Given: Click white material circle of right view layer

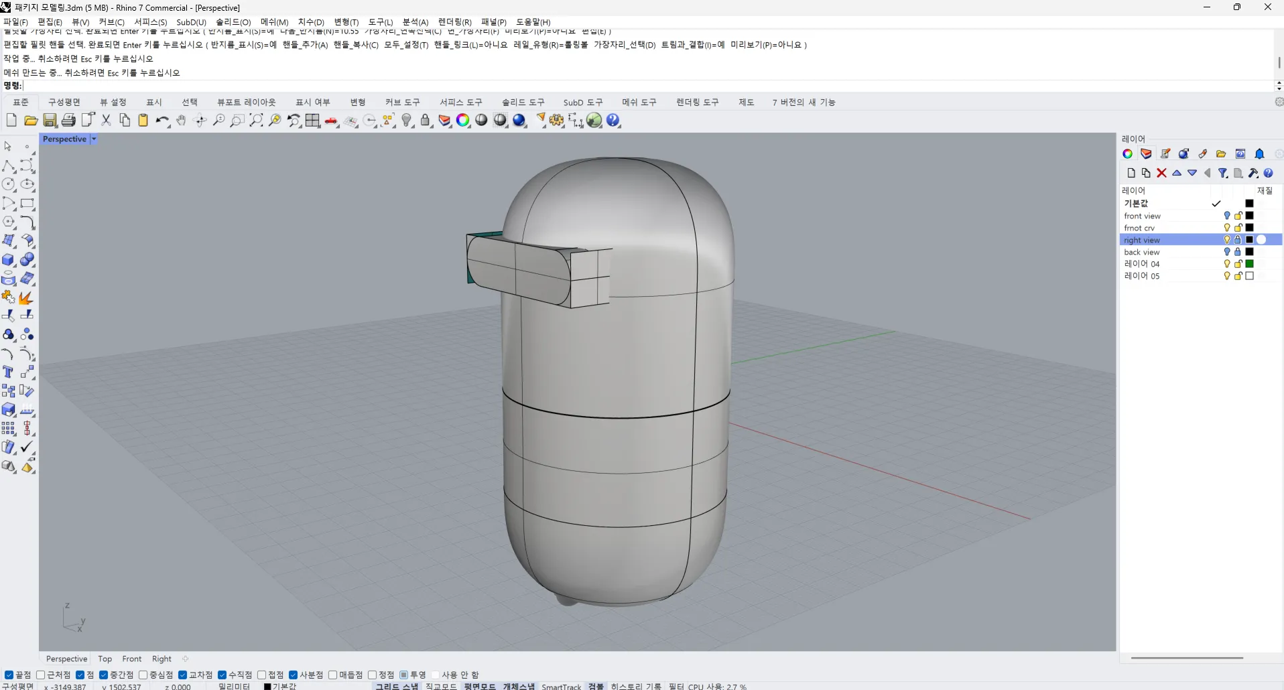Looking at the screenshot, I should coord(1261,240).
